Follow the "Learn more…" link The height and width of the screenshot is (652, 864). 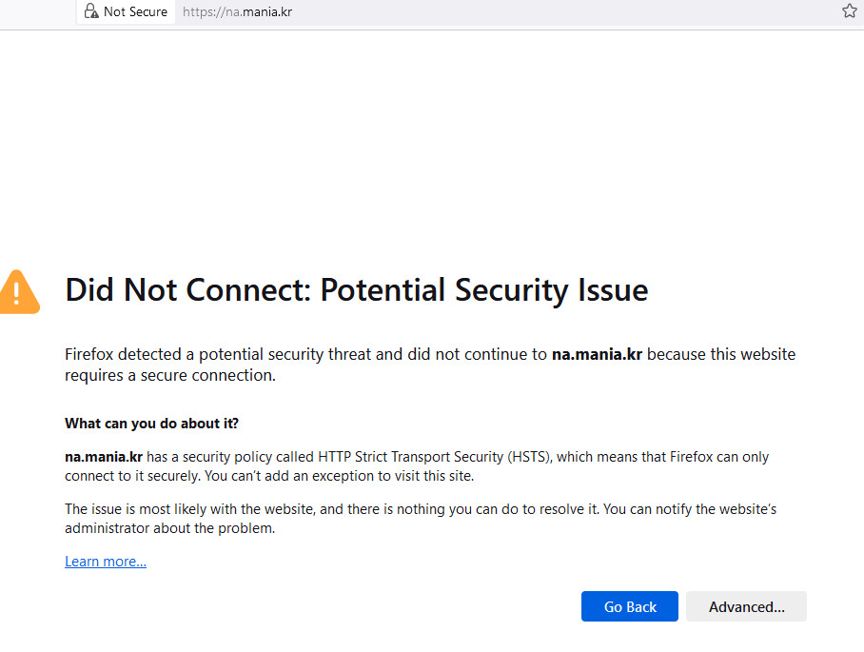[x=106, y=562]
